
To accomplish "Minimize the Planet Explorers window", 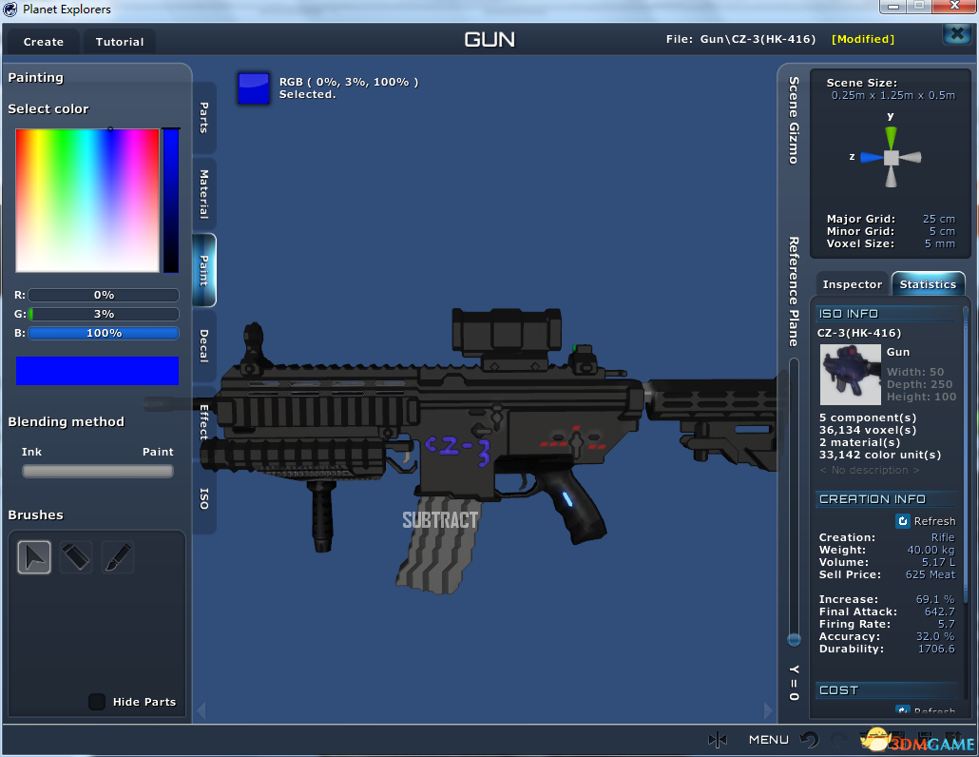I will (x=893, y=7).
